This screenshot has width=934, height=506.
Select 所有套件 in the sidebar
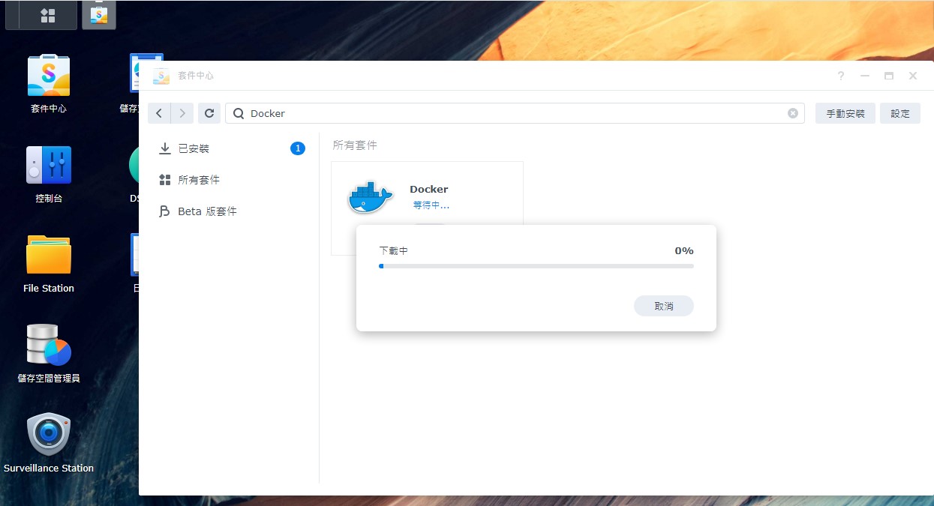pyautogui.click(x=198, y=180)
